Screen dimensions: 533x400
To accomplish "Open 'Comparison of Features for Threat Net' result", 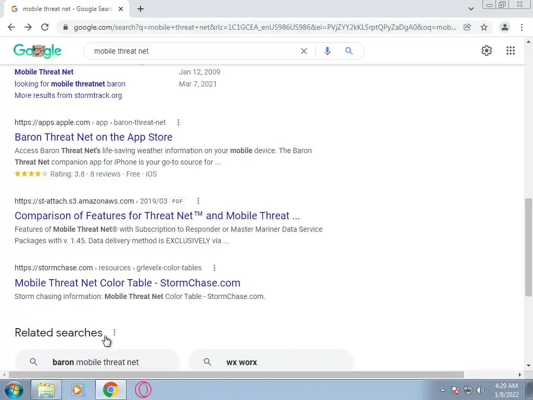I will (157, 216).
